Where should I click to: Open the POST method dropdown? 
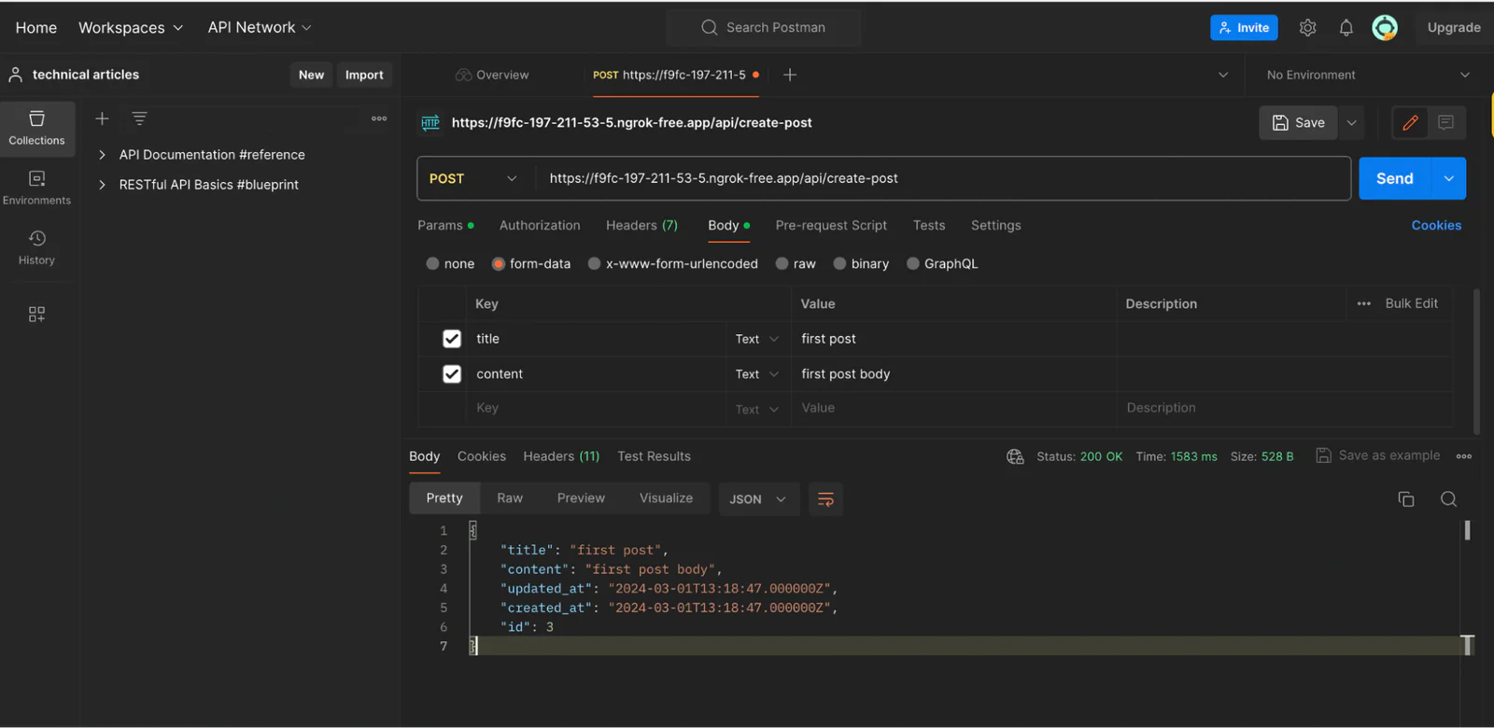pyautogui.click(x=472, y=178)
